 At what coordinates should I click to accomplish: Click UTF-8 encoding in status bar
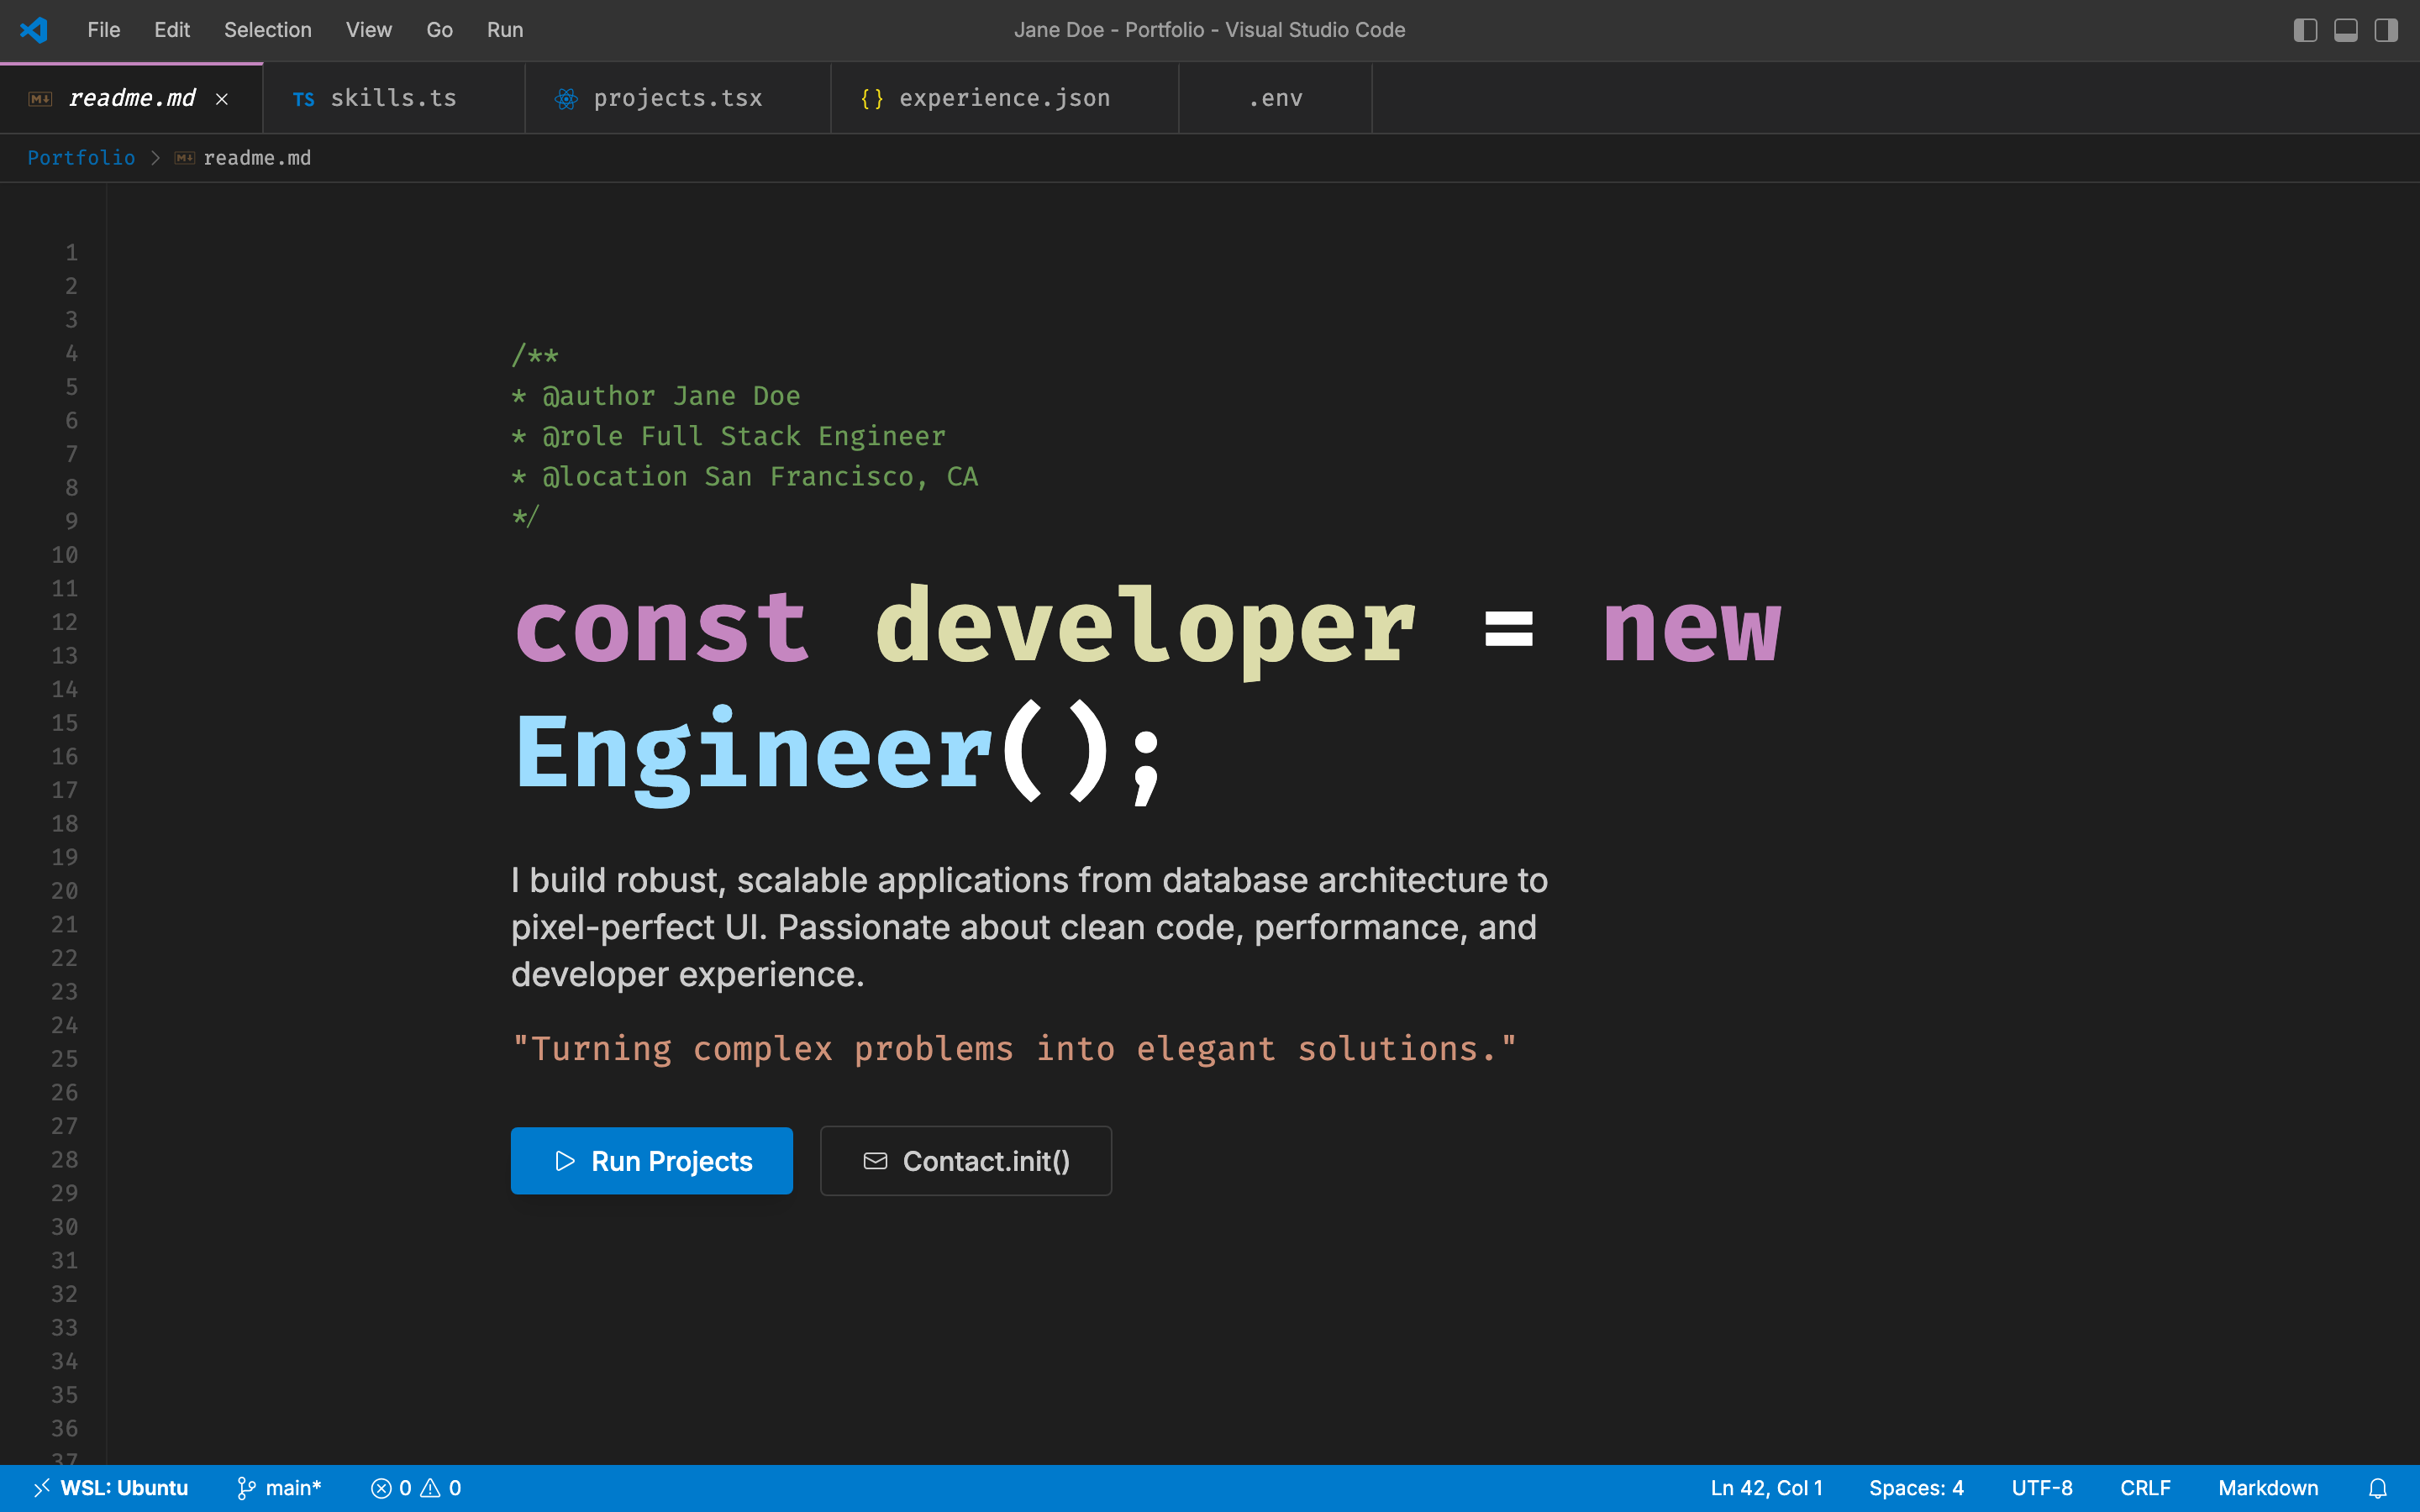click(2042, 1488)
